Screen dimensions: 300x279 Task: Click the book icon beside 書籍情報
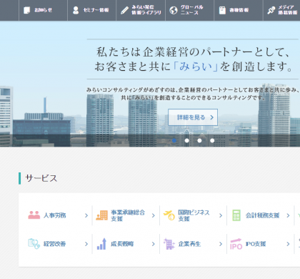pos(222,10)
